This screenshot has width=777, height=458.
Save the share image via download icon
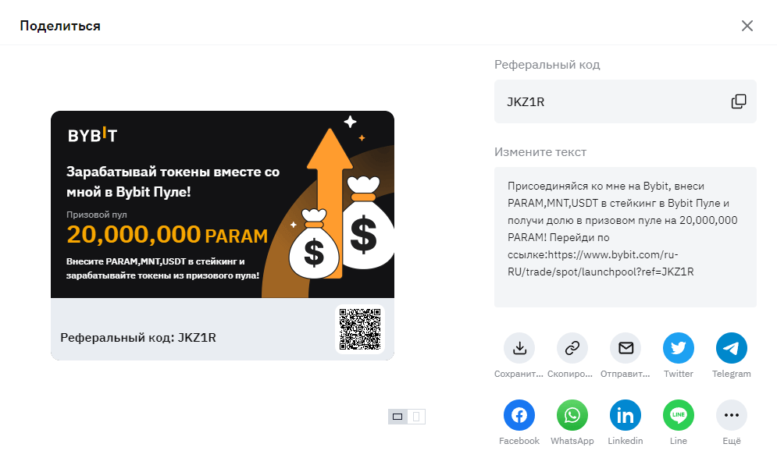tap(519, 348)
